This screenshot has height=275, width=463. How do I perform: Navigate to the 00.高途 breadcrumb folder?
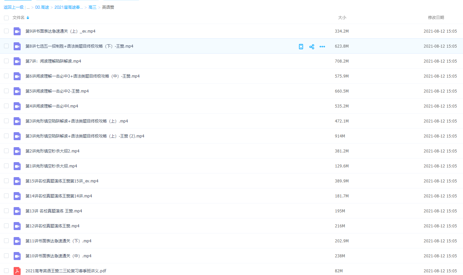42,7
